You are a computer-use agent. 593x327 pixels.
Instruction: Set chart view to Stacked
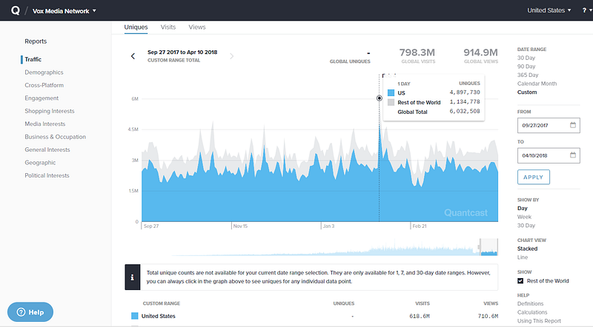pos(527,249)
